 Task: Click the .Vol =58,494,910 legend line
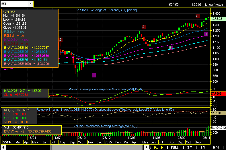point(16,128)
